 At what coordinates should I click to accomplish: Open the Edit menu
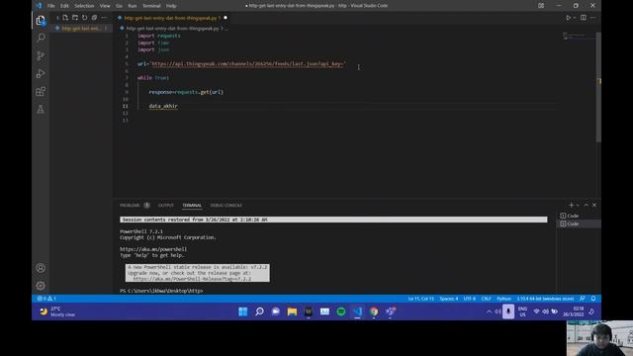click(x=64, y=6)
